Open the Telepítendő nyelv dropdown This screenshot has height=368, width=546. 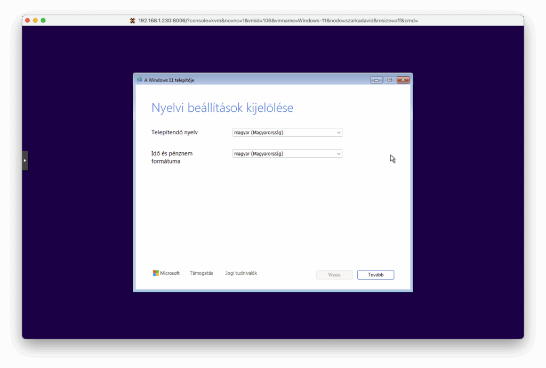287,133
